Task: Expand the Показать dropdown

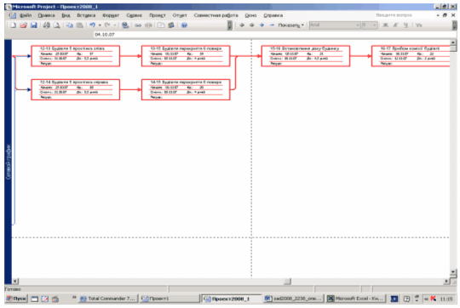Action: [x=290, y=26]
